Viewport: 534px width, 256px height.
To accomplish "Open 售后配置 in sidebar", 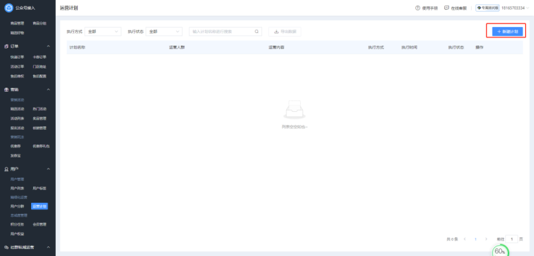I will 39,76.
